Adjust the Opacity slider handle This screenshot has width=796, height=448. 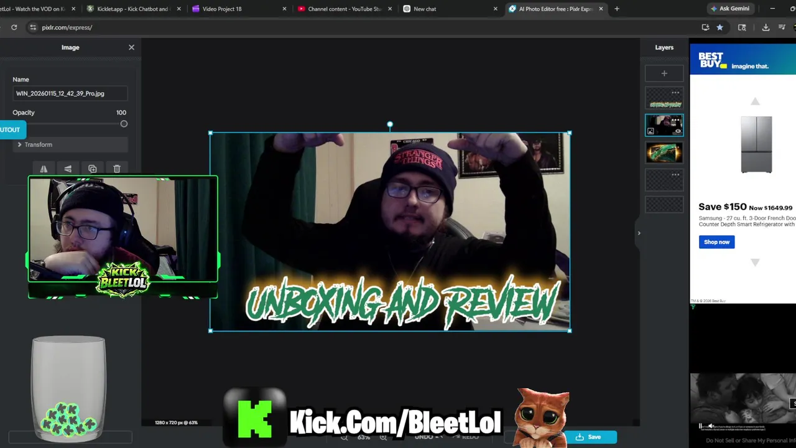click(x=124, y=124)
